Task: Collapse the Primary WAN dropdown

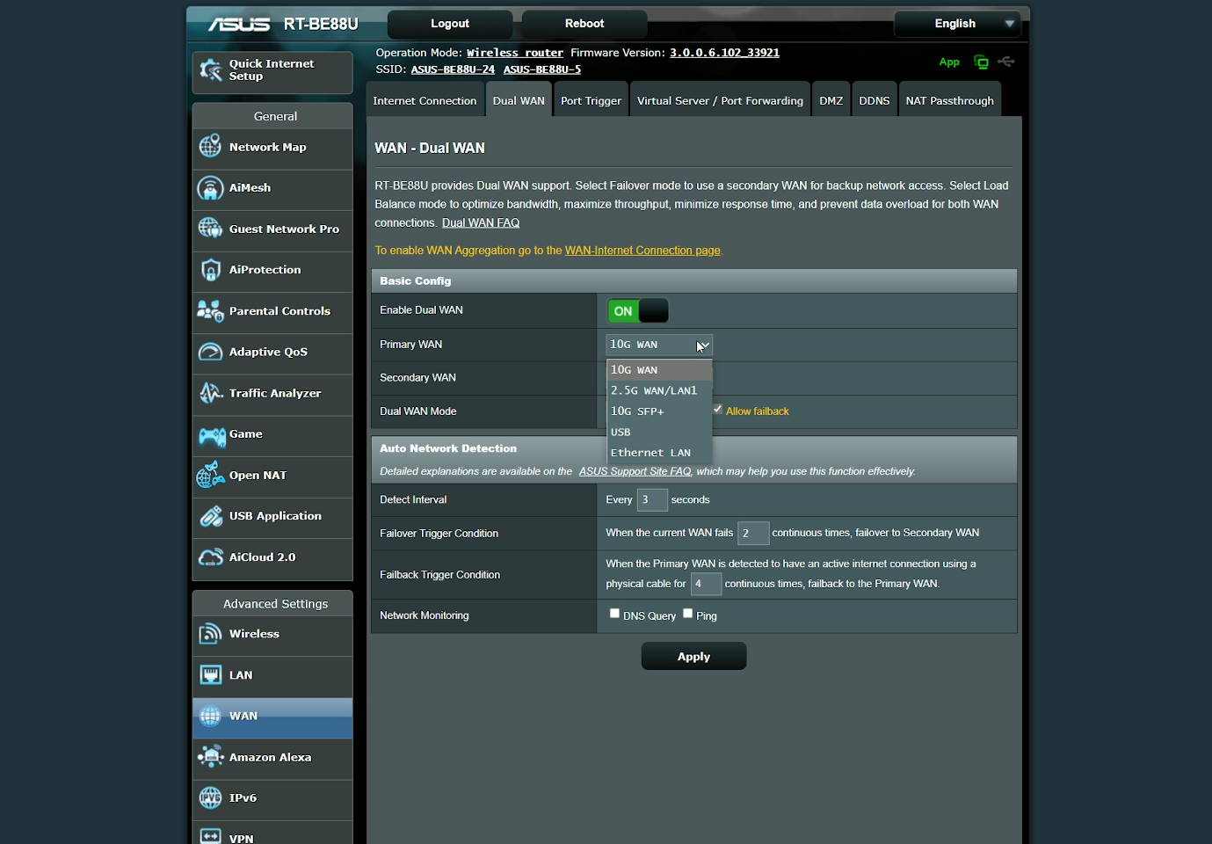Action: (x=658, y=345)
